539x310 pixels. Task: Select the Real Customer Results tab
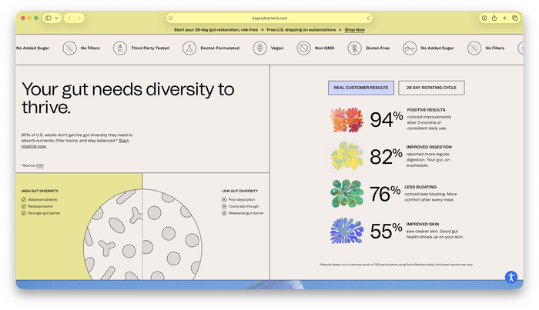[361, 88]
